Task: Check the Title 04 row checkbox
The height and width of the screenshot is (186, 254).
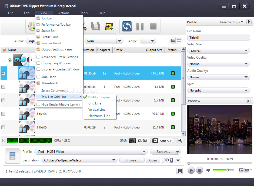Action: 3,114
